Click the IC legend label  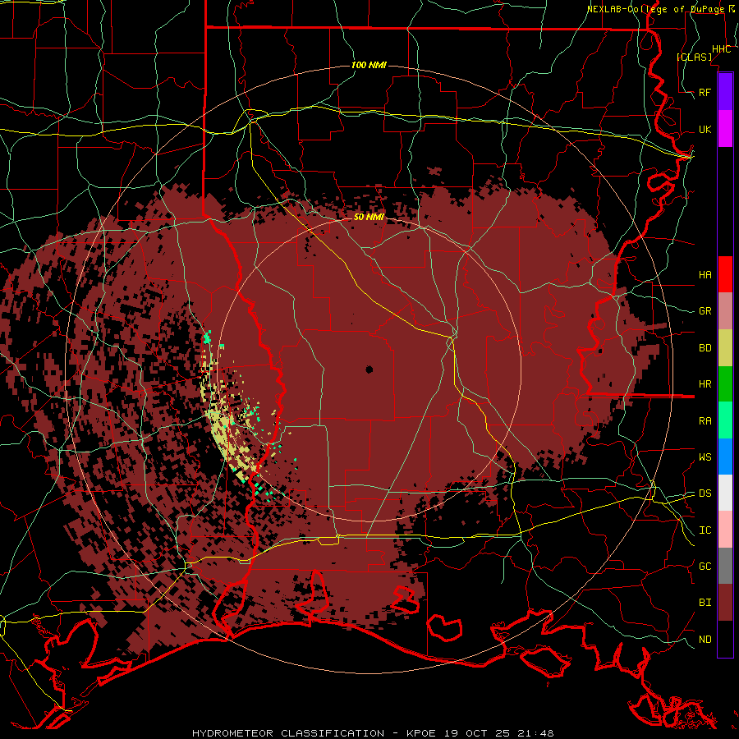tap(705, 530)
